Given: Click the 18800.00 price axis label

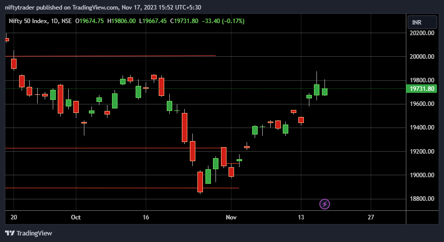Looking at the screenshot, I should pyautogui.click(x=422, y=199).
